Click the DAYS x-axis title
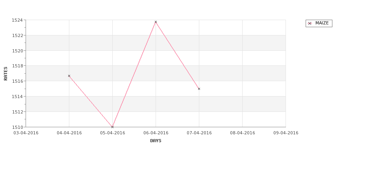The width and height of the screenshot is (384, 169). pyautogui.click(x=156, y=141)
